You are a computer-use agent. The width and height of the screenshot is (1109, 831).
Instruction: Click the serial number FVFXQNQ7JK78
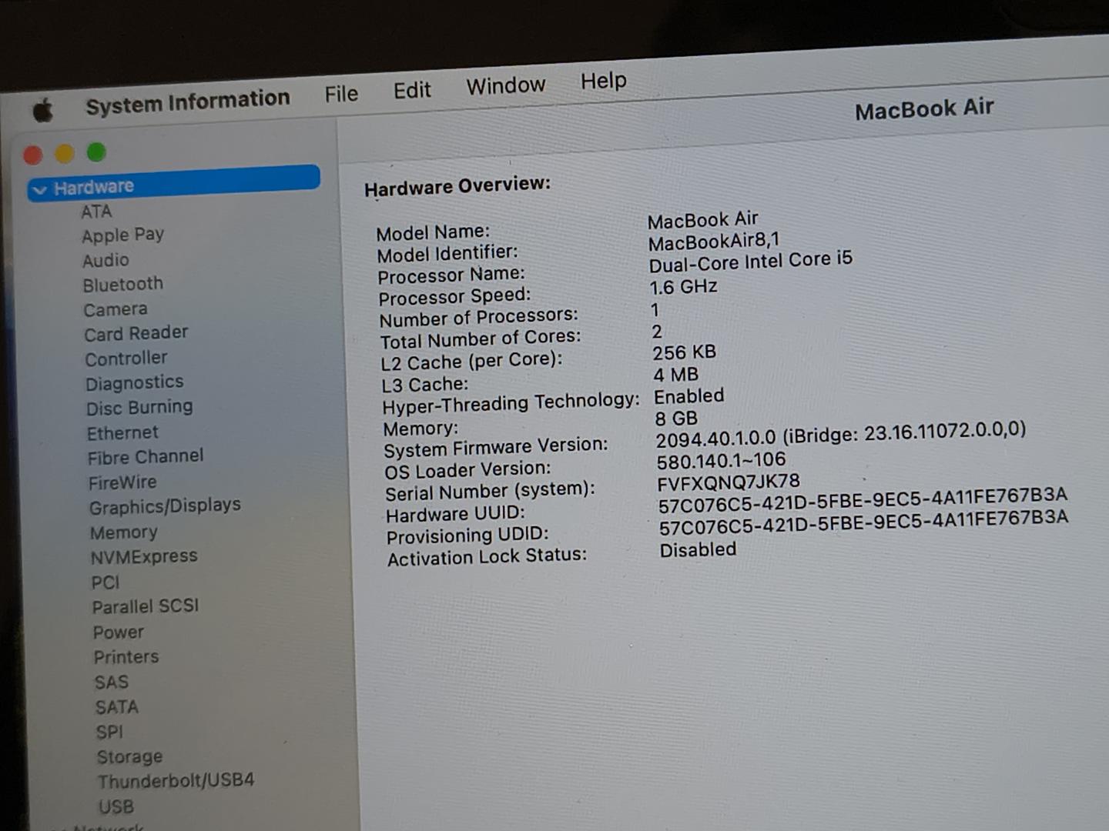(729, 482)
